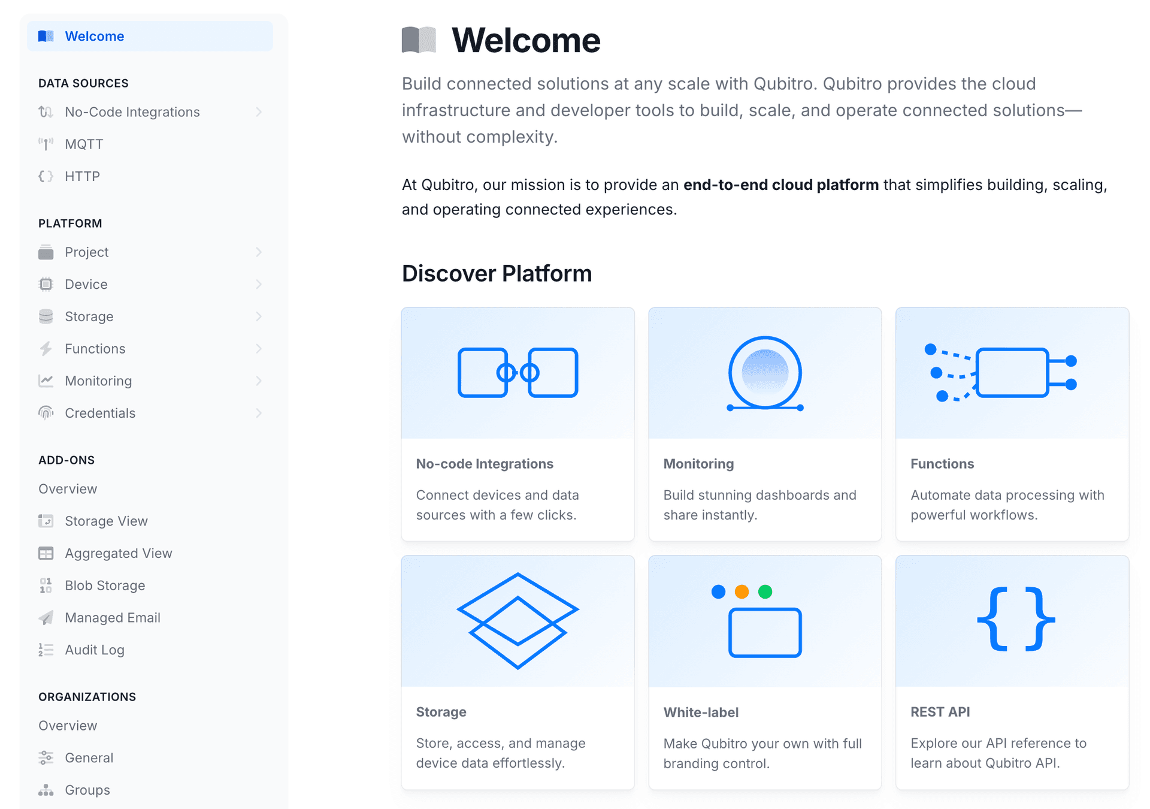Image resolution: width=1150 pixels, height=809 pixels.
Task: Select the Welcome item in sidebar
Action: pos(150,36)
